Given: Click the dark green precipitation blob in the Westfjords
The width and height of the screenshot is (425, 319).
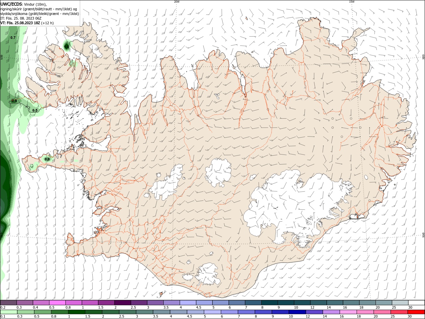Looking at the screenshot, I should [x=67, y=46].
